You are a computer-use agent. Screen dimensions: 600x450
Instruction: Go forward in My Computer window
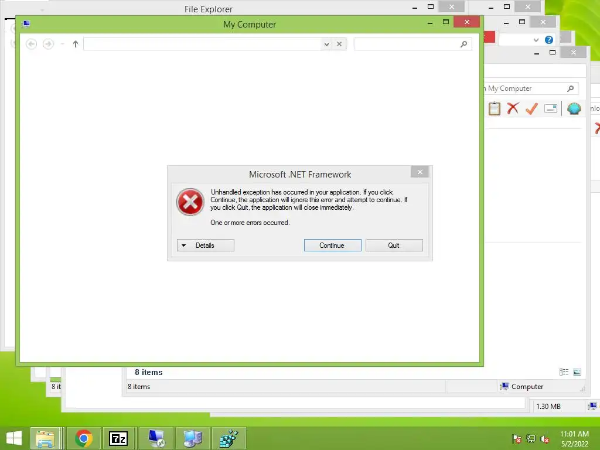tap(48, 44)
